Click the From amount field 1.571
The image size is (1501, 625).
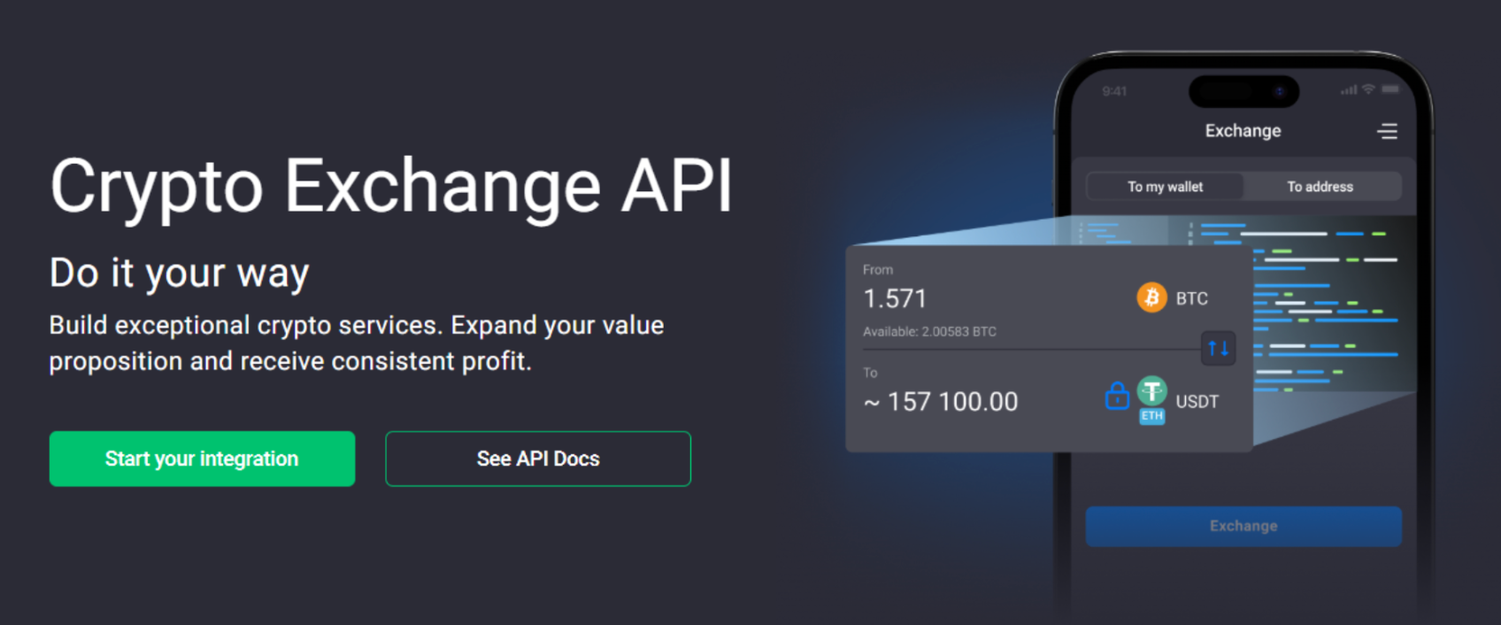coord(895,299)
